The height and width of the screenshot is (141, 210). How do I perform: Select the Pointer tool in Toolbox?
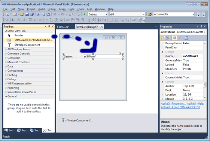coord(29,35)
